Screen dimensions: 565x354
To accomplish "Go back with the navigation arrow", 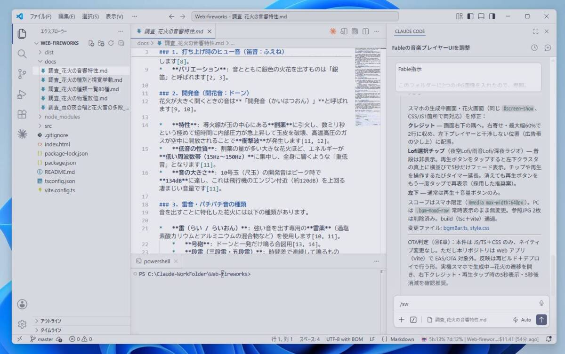I will coord(171,16).
